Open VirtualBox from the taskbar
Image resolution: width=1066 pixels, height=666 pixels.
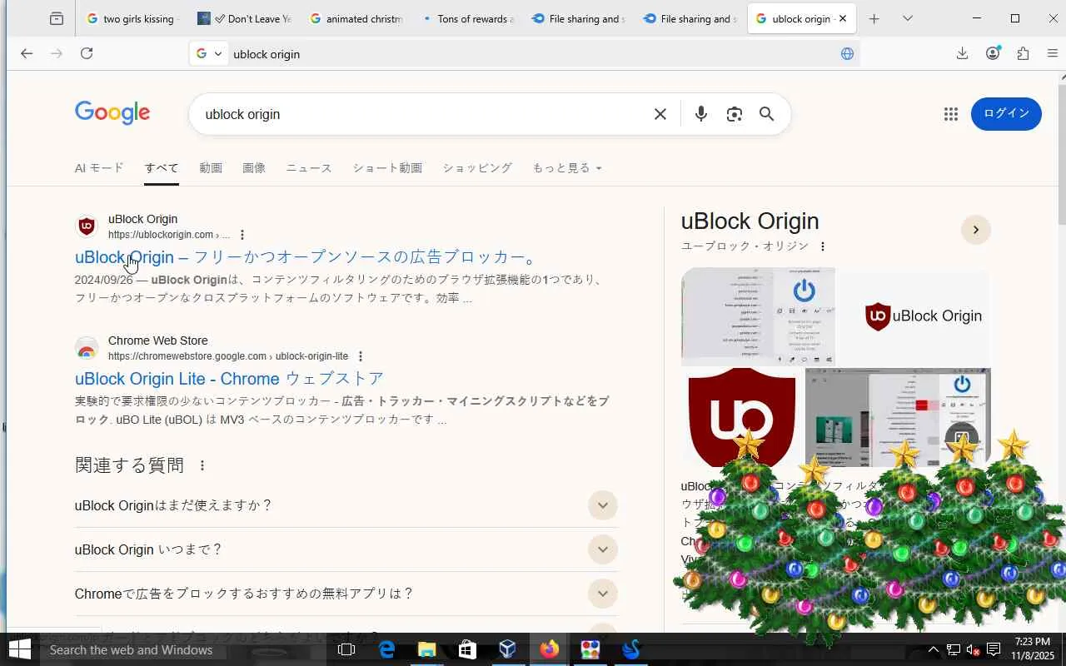click(508, 649)
